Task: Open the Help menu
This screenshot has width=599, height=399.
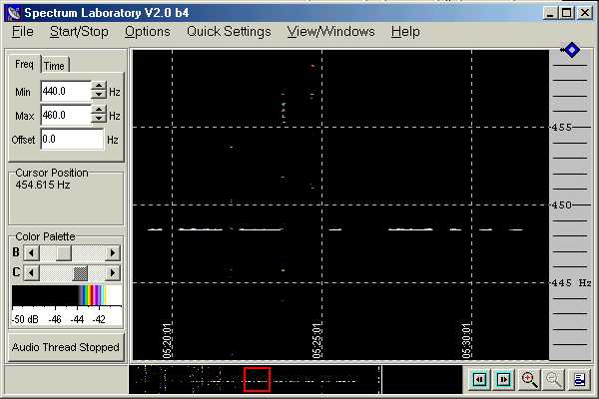Action: pyautogui.click(x=405, y=32)
